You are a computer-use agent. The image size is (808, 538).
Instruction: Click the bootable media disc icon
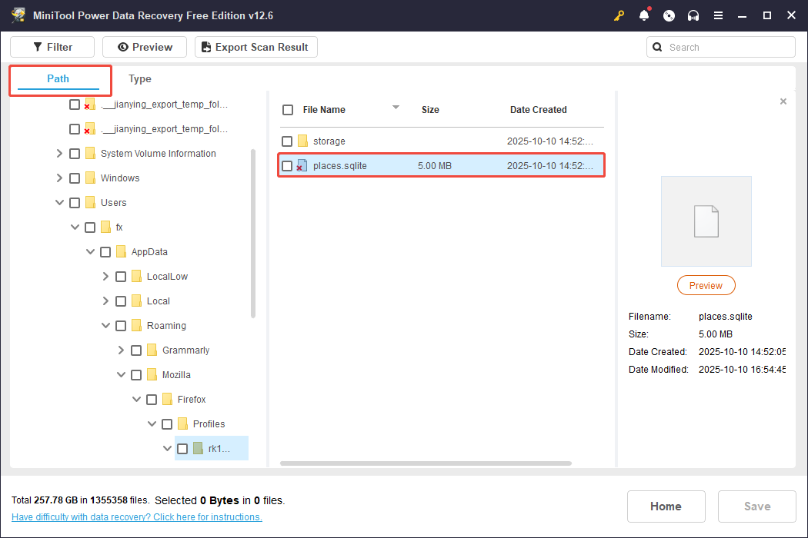[669, 15]
